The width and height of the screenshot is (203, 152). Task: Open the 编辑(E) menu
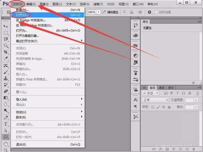click(x=32, y=4)
